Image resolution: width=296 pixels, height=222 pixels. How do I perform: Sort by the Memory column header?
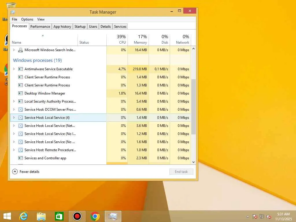pyautogui.click(x=138, y=40)
